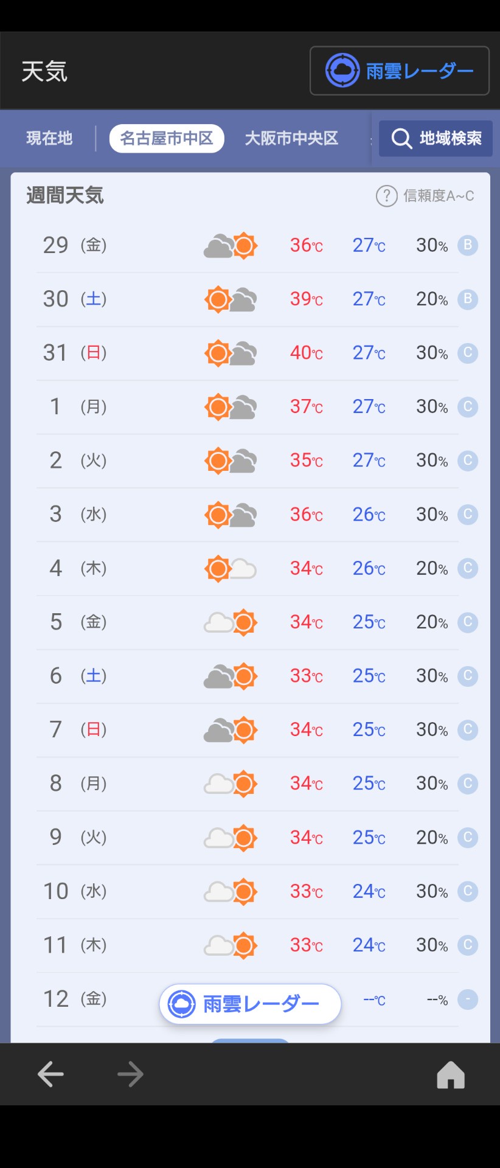This screenshot has width=500, height=1168.
Task: Tap the weather icon for the 4th
Action: pos(231,569)
